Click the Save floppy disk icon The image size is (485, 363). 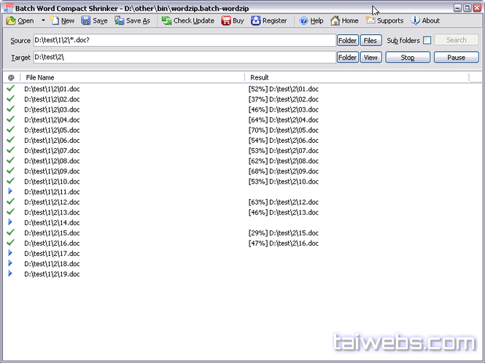tap(86, 21)
